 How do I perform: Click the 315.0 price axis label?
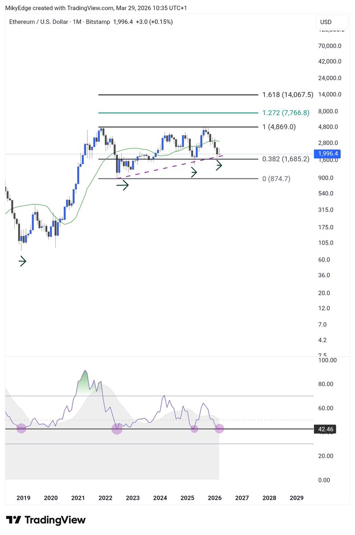pyautogui.click(x=326, y=210)
